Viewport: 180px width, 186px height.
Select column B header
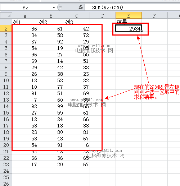click(51, 16)
